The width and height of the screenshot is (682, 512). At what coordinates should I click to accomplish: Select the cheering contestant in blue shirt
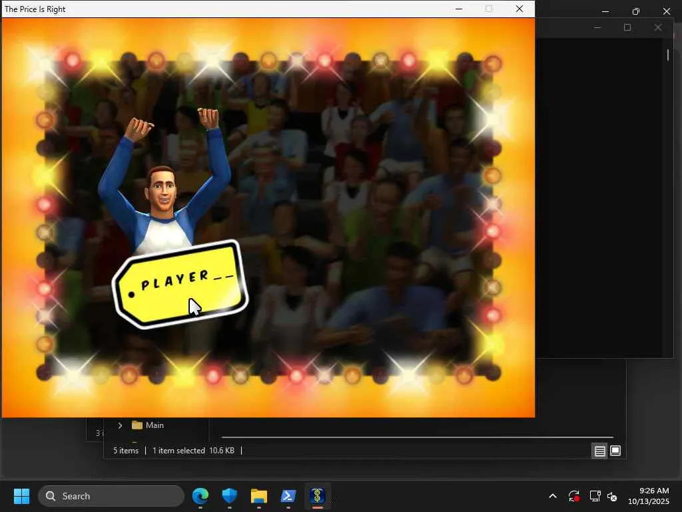coord(164,181)
